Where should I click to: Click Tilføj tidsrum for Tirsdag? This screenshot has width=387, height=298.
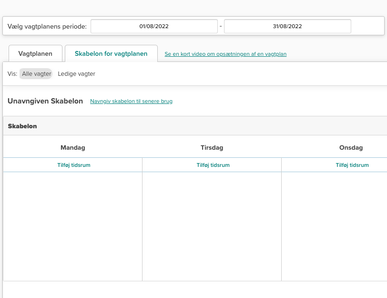coord(213,165)
